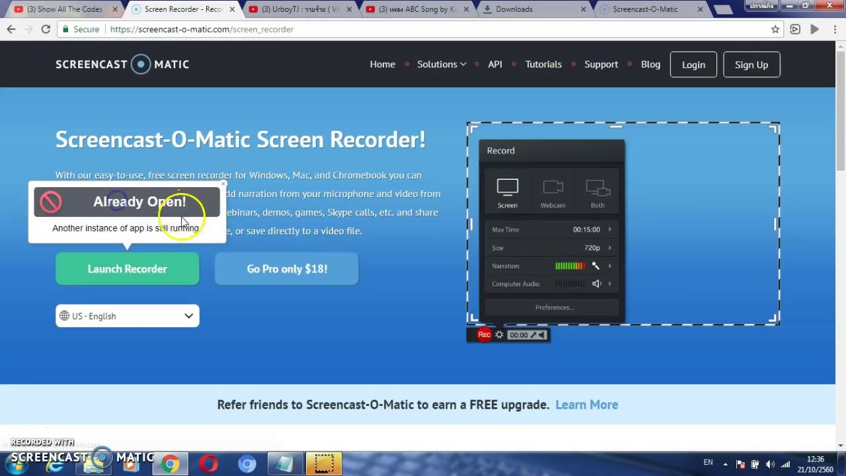846x476 pixels.
Task: Click the play extension icon in toolbar
Action: pos(814,29)
